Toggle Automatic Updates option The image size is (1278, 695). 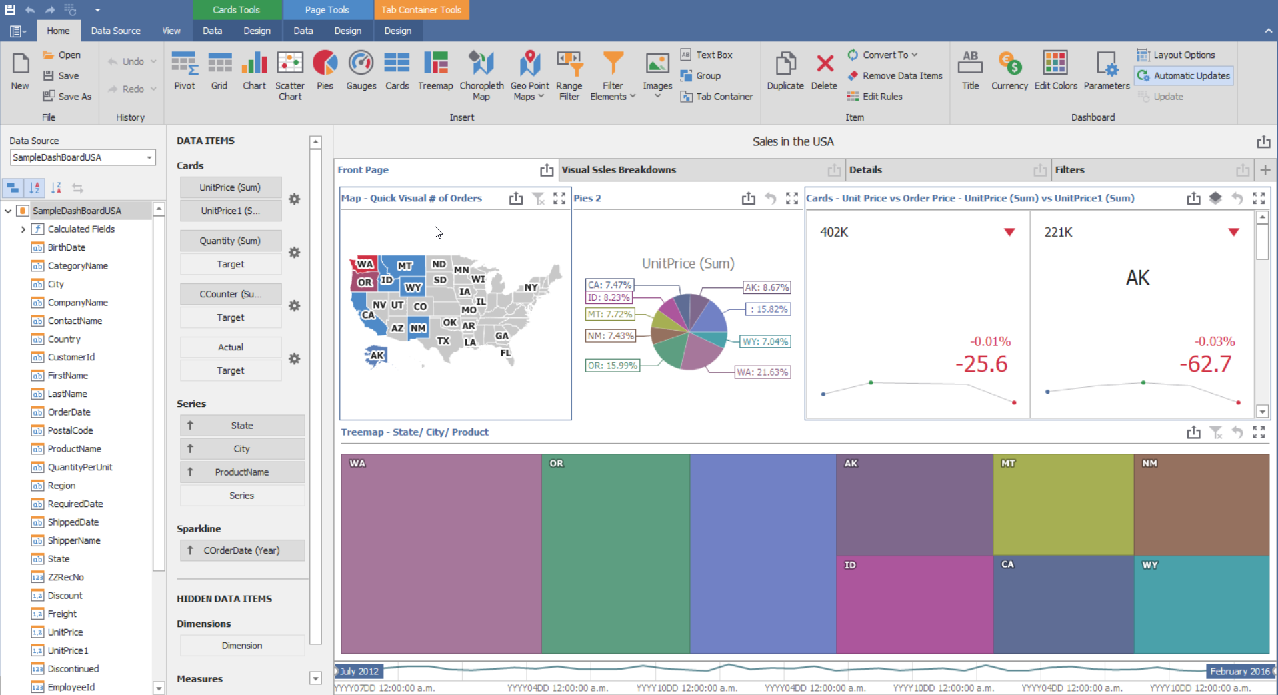click(1183, 76)
